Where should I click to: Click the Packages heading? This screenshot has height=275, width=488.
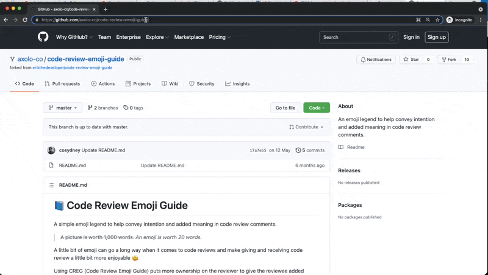(x=350, y=205)
